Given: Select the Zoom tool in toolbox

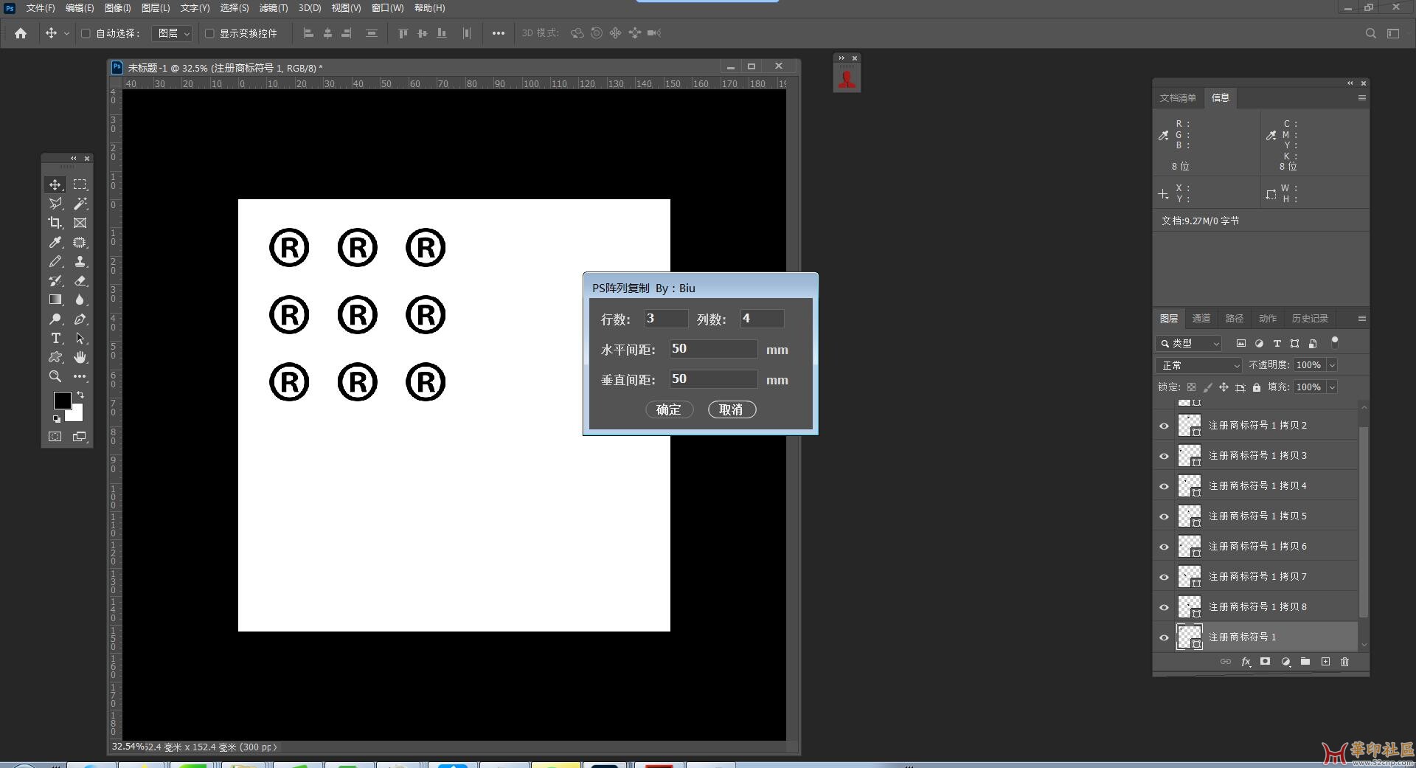Looking at the screenshot, I should 55,376.
